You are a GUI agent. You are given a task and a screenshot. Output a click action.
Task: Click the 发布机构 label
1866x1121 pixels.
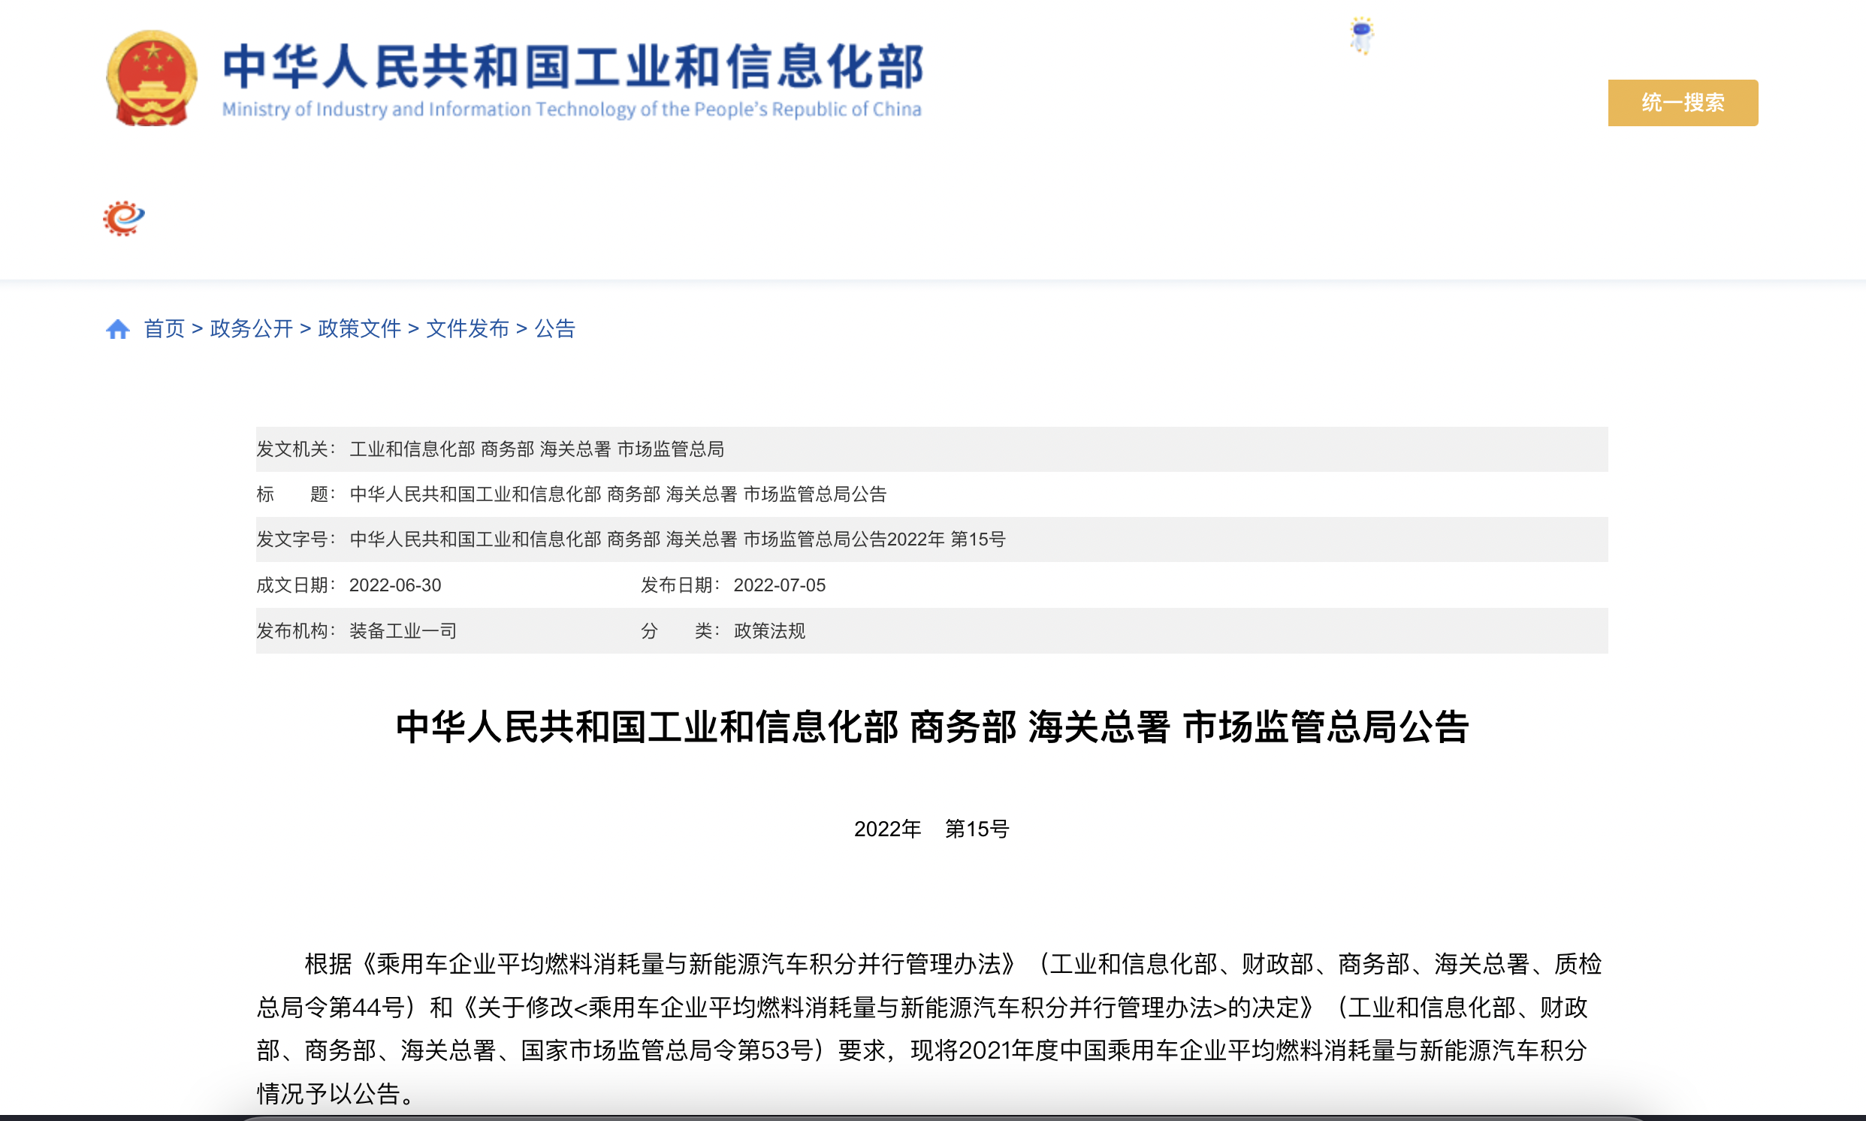pos(296,631)
